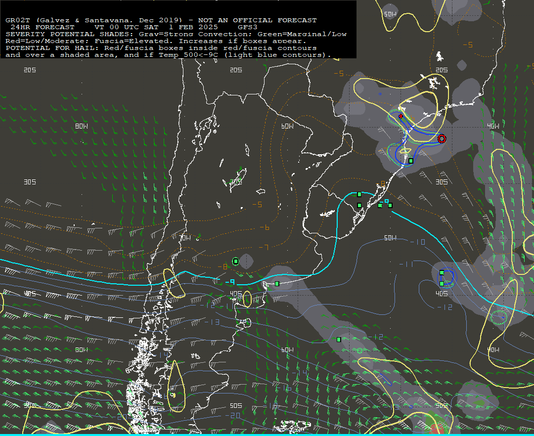The image size is (534, 436).
Task: Click the '24HR FORECAST' text in the header
Action: tap(43, 27)
